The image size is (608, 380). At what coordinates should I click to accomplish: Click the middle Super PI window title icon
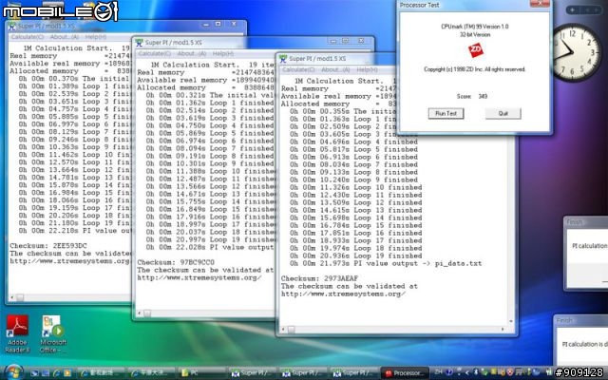[x=139, y=43]
